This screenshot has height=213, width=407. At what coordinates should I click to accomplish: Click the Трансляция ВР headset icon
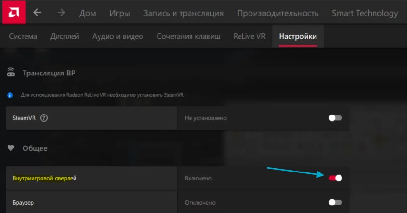tap(11, 73)
